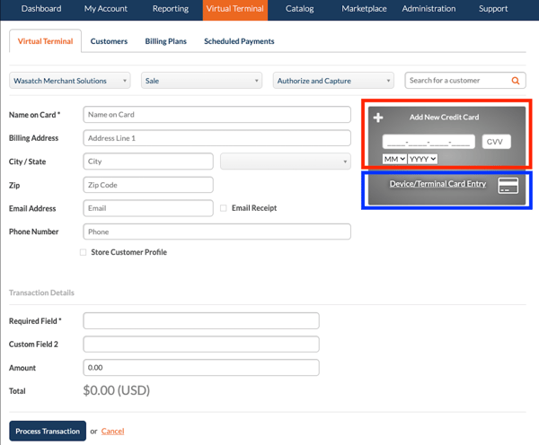Click the Required Field input box
Screen dimensions: 539x445
click(201, 320)
